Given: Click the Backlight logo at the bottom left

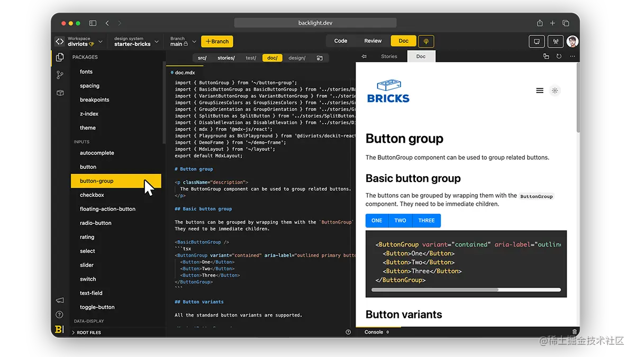Looking at the screenshot, I should (x=59, y=329).
